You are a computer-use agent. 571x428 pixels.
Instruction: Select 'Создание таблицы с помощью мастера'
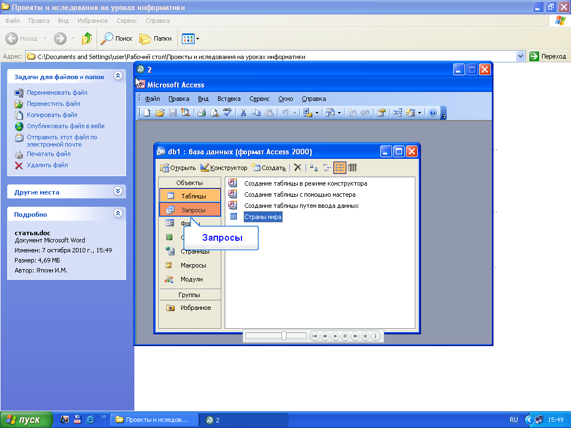coord(292,194)
